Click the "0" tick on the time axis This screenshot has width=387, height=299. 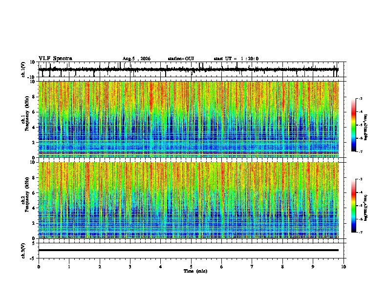pos(39,267)
